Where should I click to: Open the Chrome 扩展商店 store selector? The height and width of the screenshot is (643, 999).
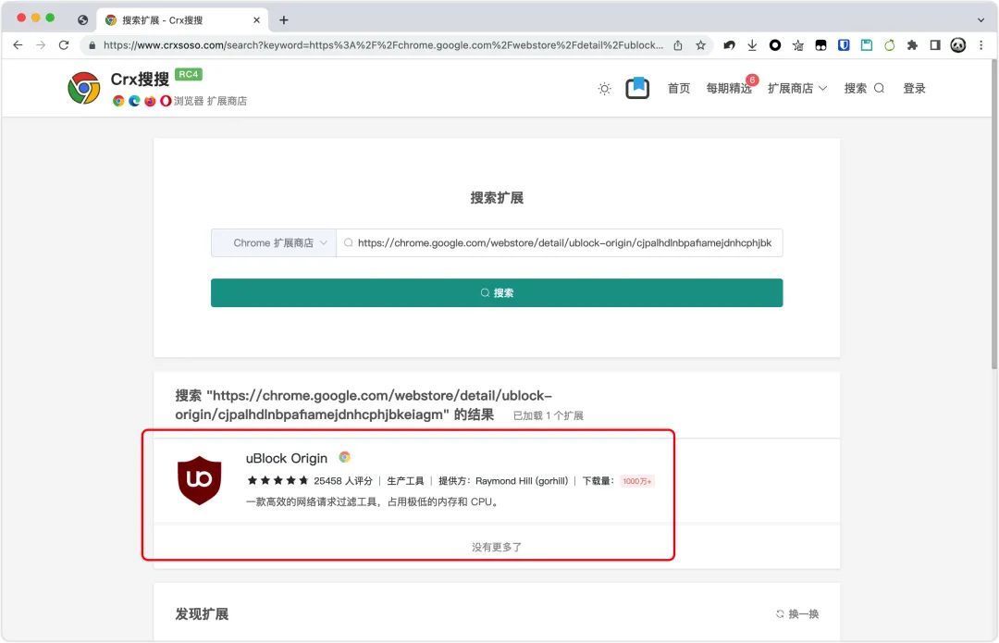(274, 242)
